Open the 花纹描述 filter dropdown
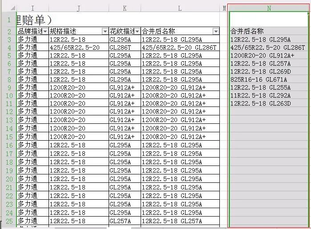This screenshot has width=311, height=229. click(137, 31)
